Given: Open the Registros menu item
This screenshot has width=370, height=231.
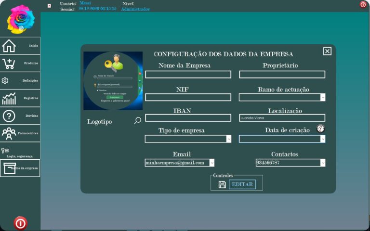Looking at the screenshot, I should [x=20, y=98].
